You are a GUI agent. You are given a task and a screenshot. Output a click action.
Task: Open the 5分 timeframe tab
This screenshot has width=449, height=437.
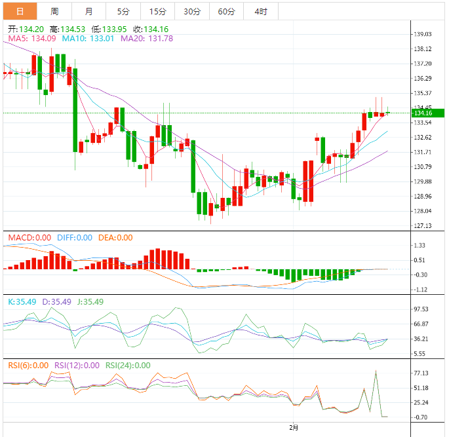click(x=123, y=11)
